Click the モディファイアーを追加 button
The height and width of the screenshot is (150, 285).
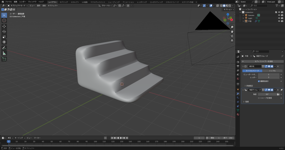click(x=262, y=61)
